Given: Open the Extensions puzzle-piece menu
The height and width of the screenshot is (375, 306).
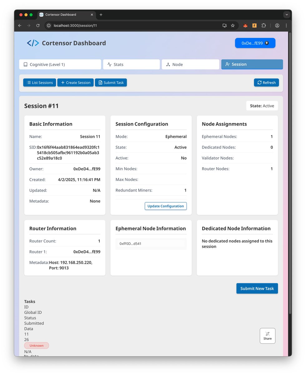Looking at the screenshot, I should [264, 26].
